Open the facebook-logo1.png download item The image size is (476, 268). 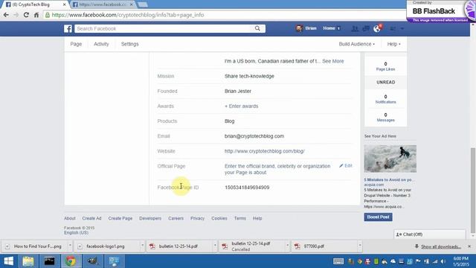(106, 246)
